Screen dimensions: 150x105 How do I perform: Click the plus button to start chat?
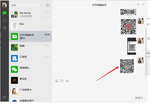(48, 5)
